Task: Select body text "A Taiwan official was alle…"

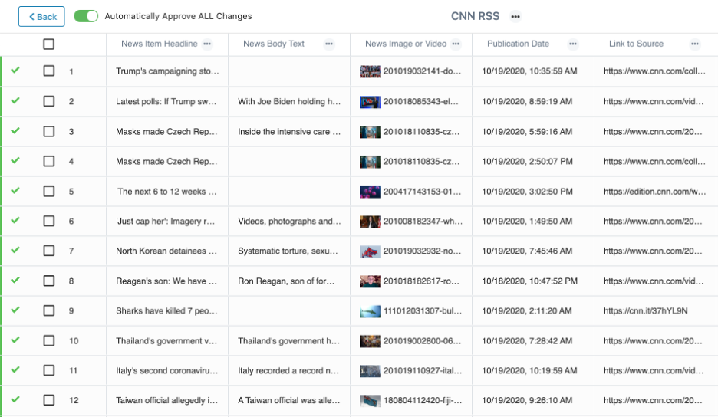Action: click(289, 400)
